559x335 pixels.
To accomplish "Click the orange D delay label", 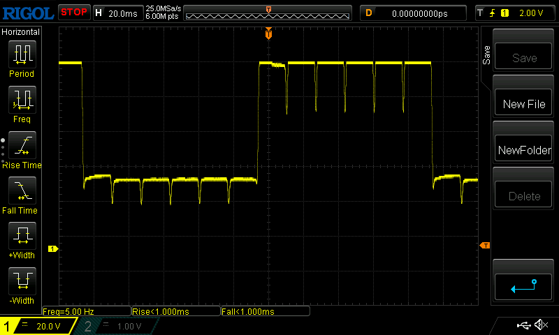I will coord(369,13).
